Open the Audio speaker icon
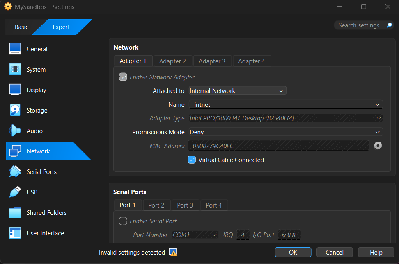399x264 pixels. tap(15, 131)
